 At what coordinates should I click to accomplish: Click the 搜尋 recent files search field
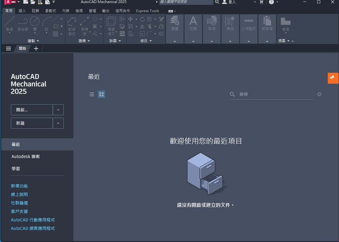point(271,94)
